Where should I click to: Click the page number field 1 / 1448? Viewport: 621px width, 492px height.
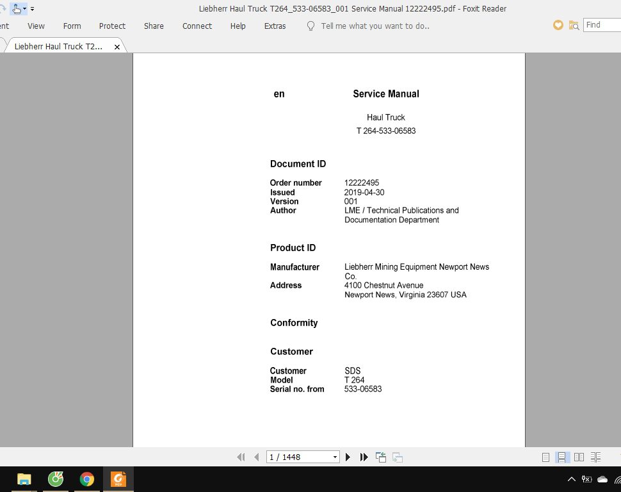coord(299,457)
